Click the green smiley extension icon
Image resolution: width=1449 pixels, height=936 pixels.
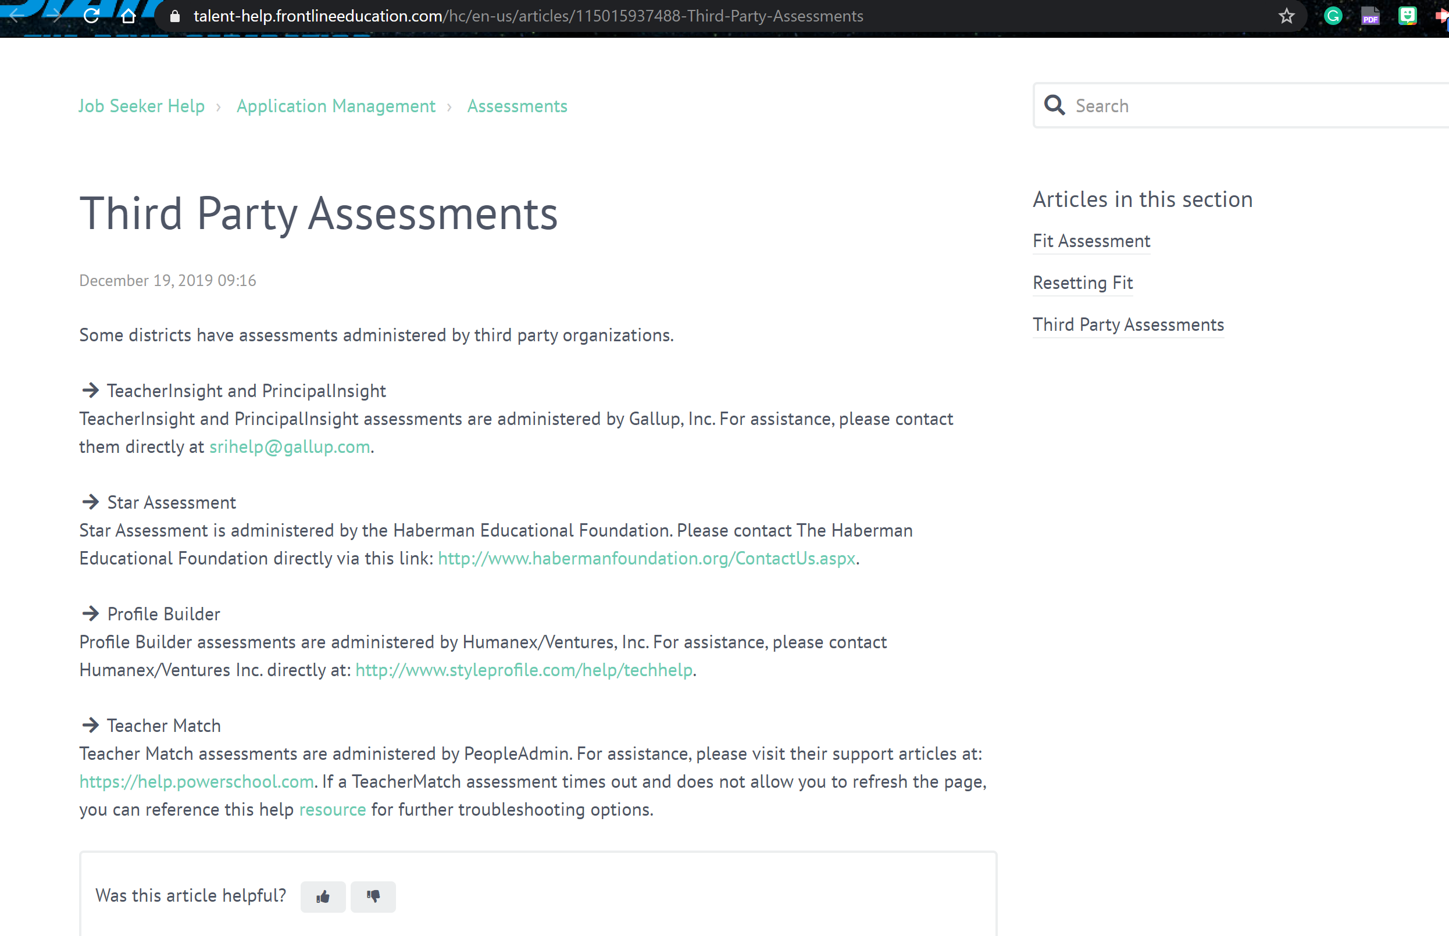[1407, 16]
